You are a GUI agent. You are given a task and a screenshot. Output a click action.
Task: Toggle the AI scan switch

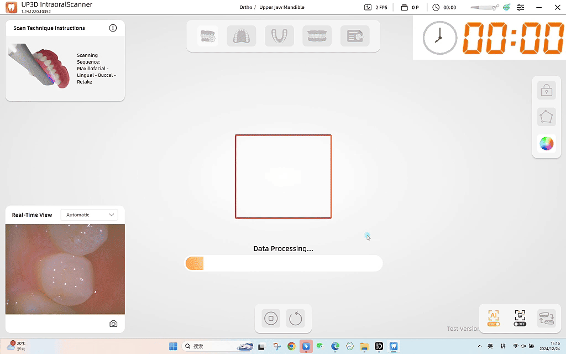tap(493, 318)
